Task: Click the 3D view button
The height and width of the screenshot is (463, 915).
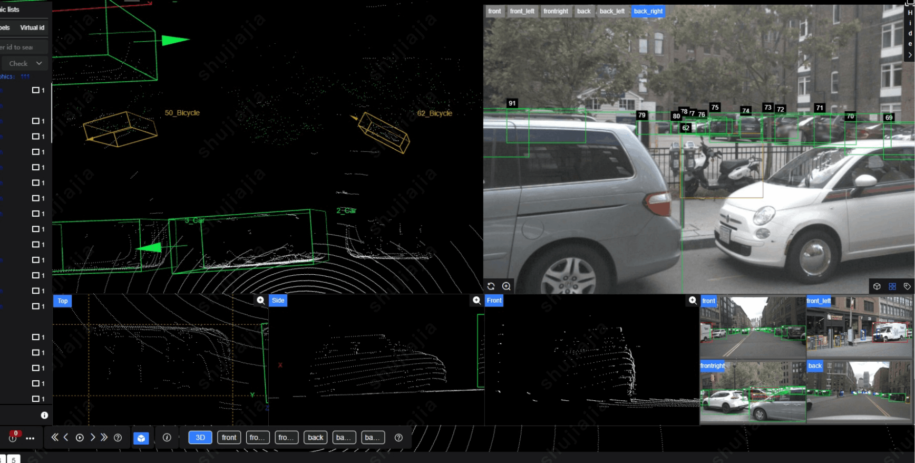Action: (x=200, y=438)
